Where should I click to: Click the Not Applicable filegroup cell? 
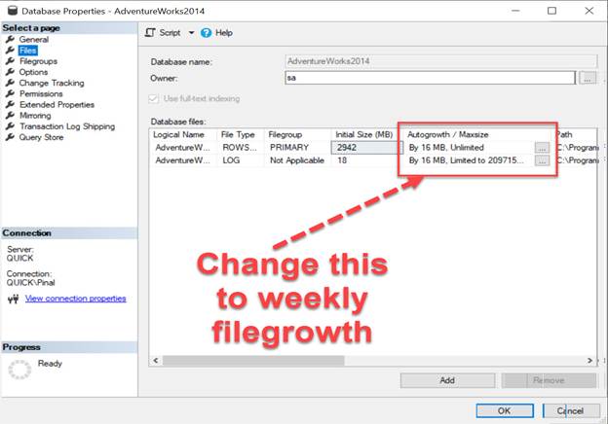pos(297,160)
